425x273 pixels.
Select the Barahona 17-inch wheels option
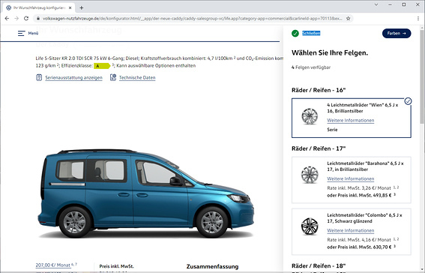coord(352,180)
